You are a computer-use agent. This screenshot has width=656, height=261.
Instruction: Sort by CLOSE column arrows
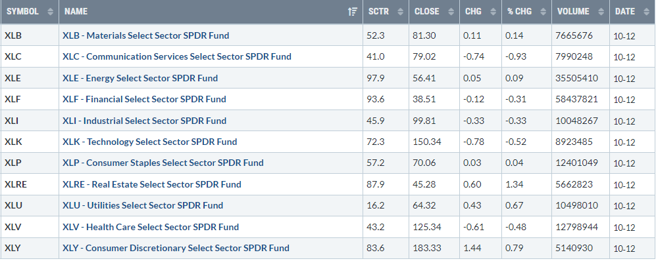[451, 12]
